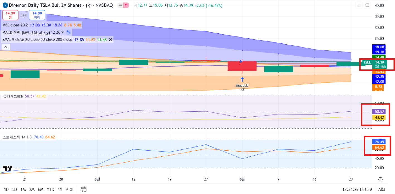Click the pink market status icon
The height and width of the screenshot is (194, 395).
pyautogui.click(x=126, y=5)
